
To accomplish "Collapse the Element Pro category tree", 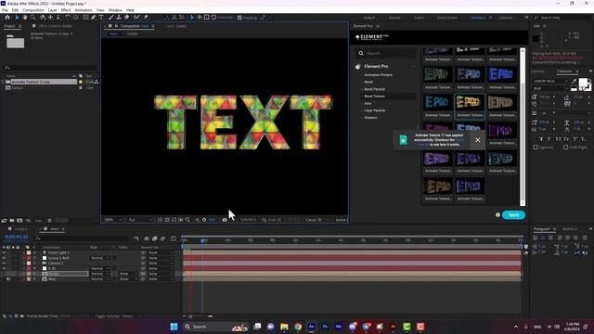I will [413, 66].
